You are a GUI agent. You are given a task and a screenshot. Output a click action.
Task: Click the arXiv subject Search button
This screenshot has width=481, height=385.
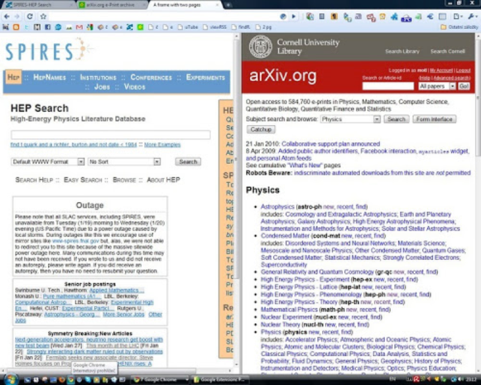396,119
